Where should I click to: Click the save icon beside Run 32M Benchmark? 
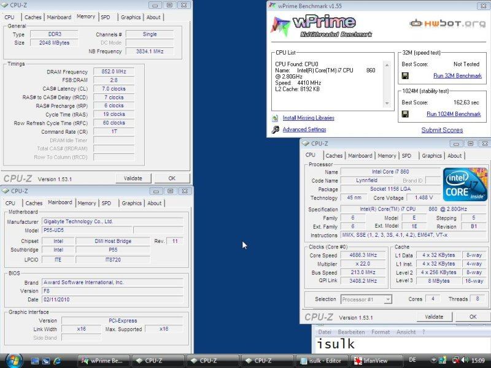405,75
